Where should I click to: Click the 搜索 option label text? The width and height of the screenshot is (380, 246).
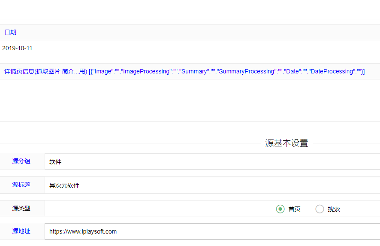334,209
